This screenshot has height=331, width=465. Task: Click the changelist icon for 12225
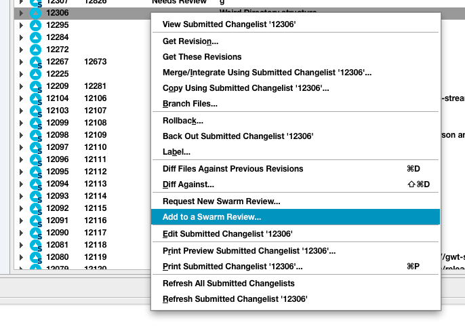click(36, 74)
